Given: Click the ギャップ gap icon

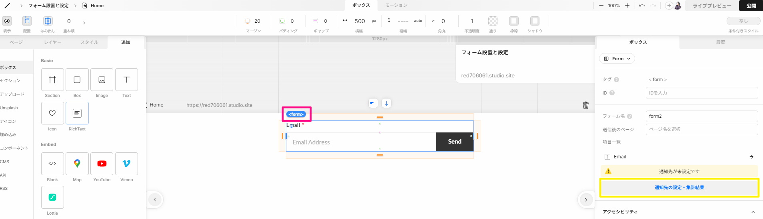Looking at the screenshot, I should [x=315, y=21].
